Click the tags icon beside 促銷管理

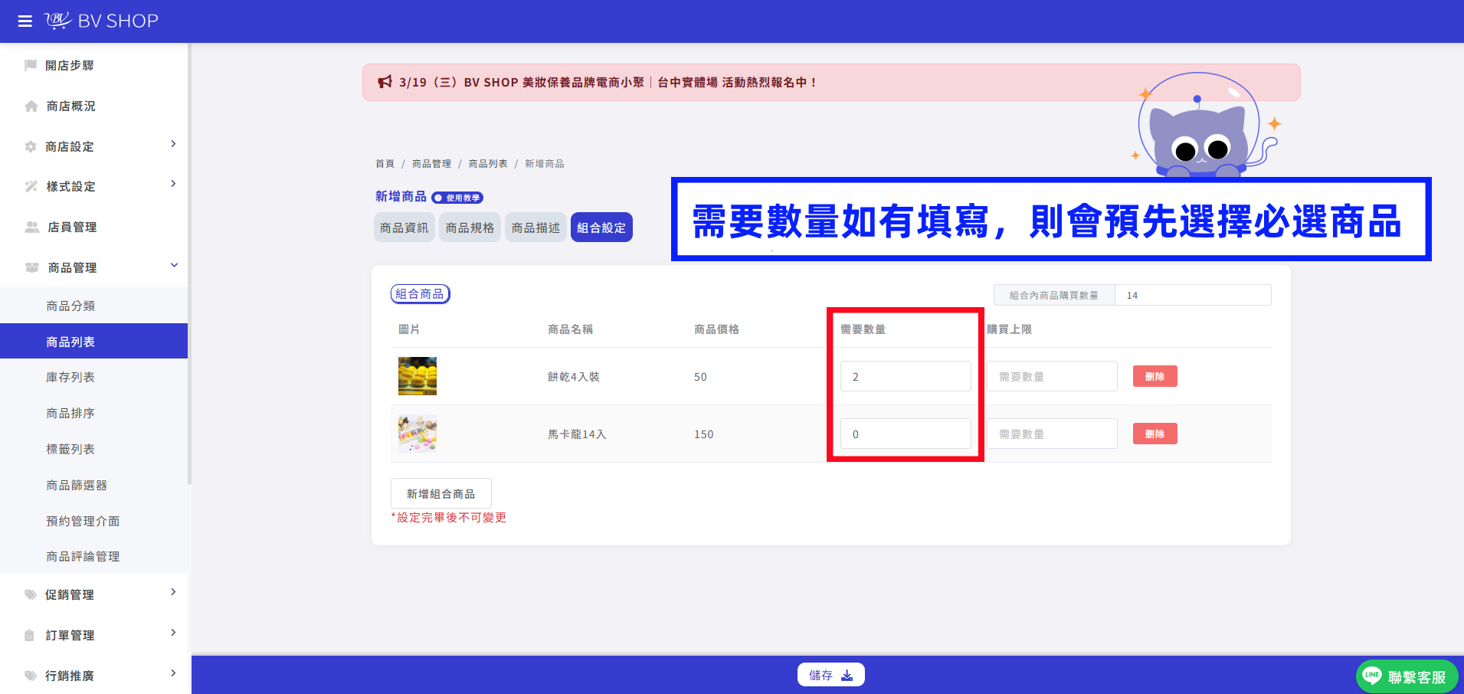point(31,594)
